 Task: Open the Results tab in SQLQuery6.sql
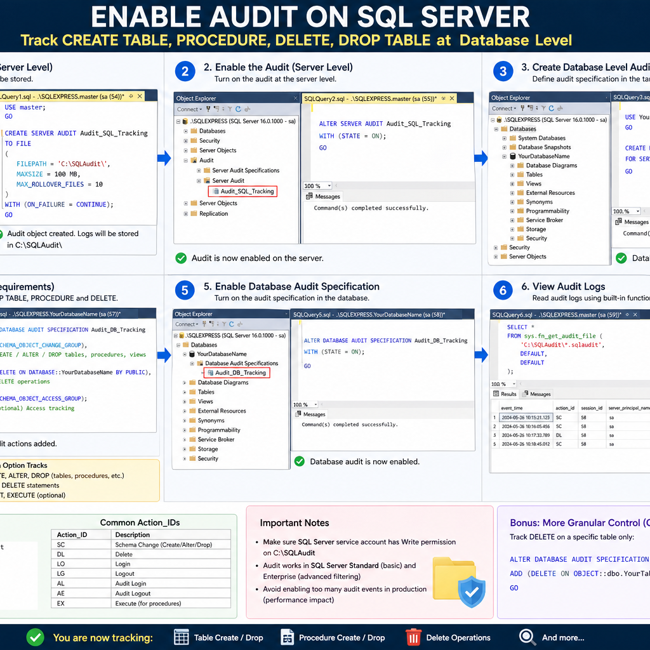505,394
